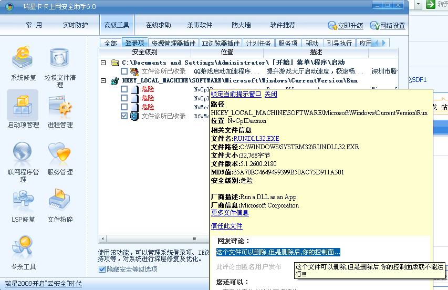Click 网络设置 link text
Viewport: 448px width, 290px height.
coord(392,26)
